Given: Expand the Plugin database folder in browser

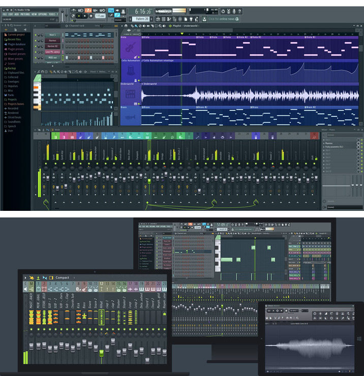Looking at the screenshot, I should click(x=16, y=44).
